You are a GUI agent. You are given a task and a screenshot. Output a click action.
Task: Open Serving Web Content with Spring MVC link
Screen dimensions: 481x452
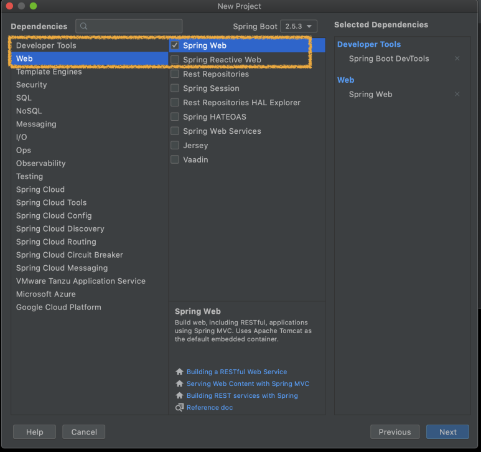point(248,384)
